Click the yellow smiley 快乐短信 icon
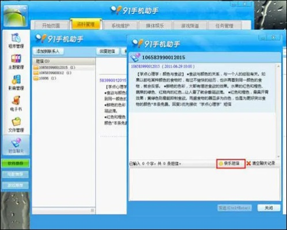 coord(221,163)
